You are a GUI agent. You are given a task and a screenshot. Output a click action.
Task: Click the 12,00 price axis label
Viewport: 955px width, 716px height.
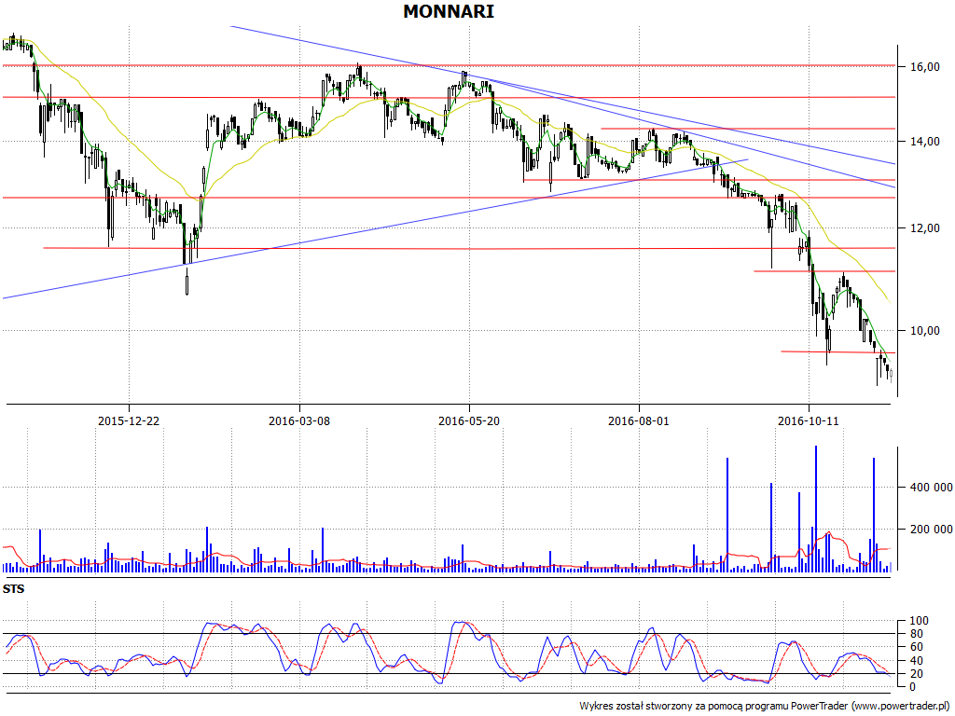pos(924,227)
